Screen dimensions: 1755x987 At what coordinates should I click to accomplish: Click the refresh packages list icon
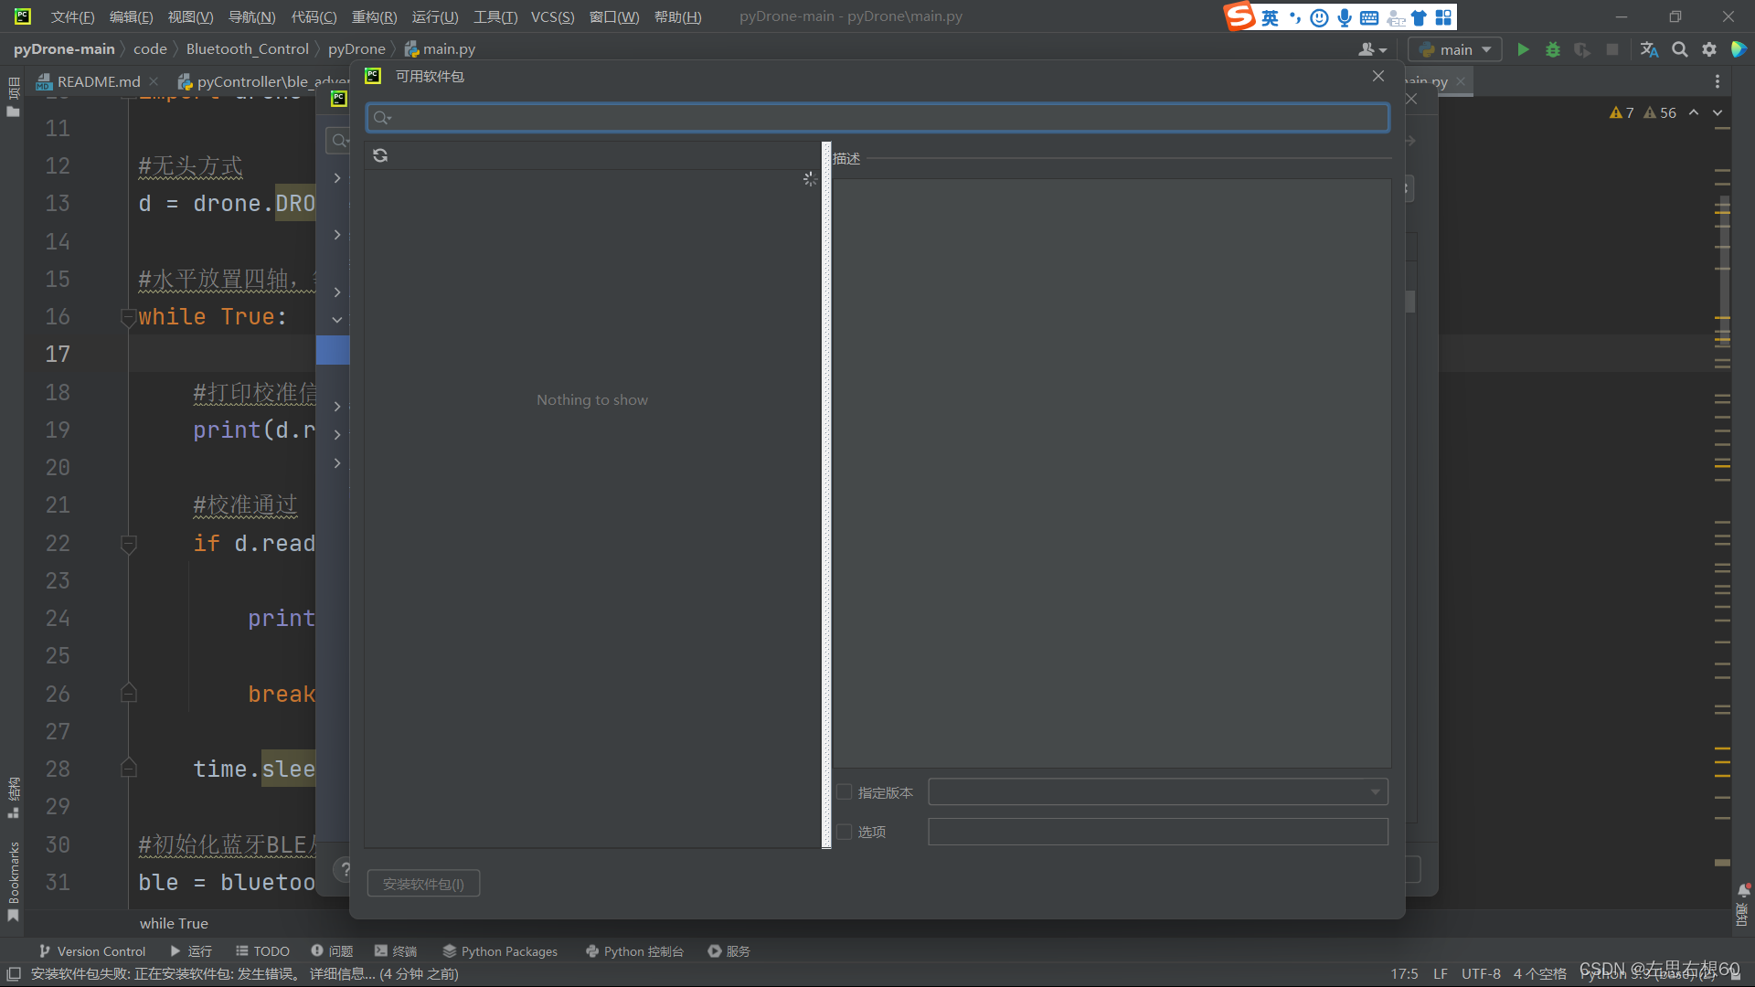[x=380, y=156]
